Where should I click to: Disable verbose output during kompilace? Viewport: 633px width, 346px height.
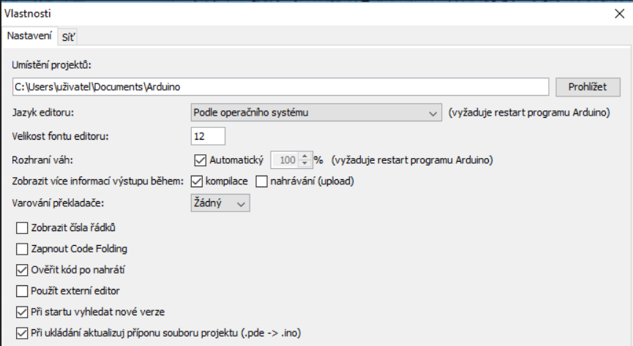tap(197, 181)
